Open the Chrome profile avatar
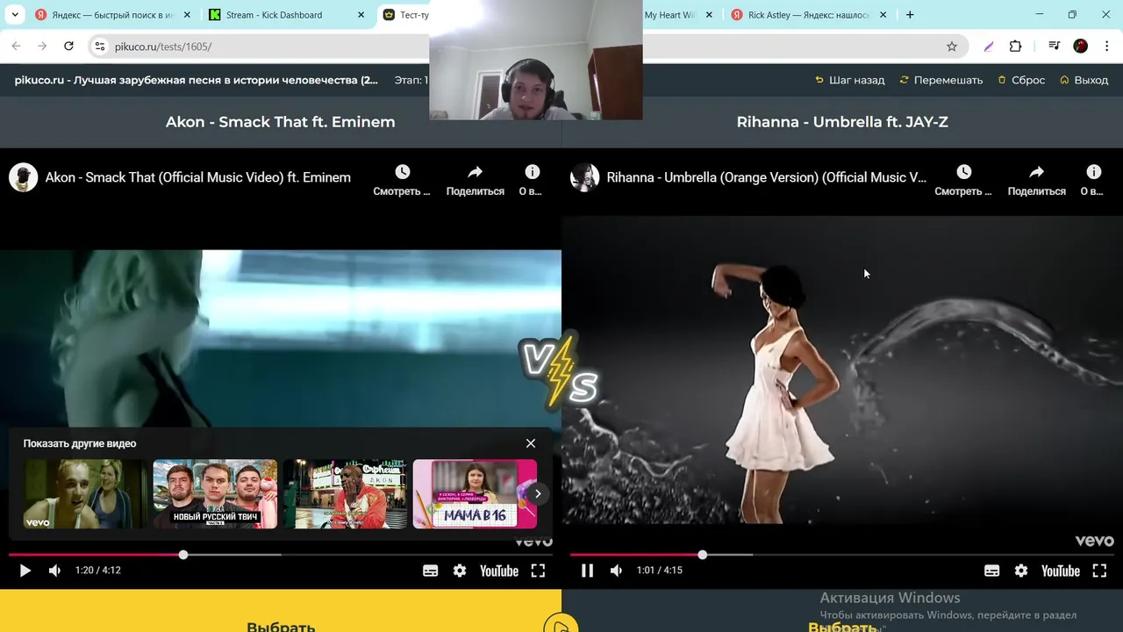This screenshot has height=632, width=1123. [x=1081, y=47]
